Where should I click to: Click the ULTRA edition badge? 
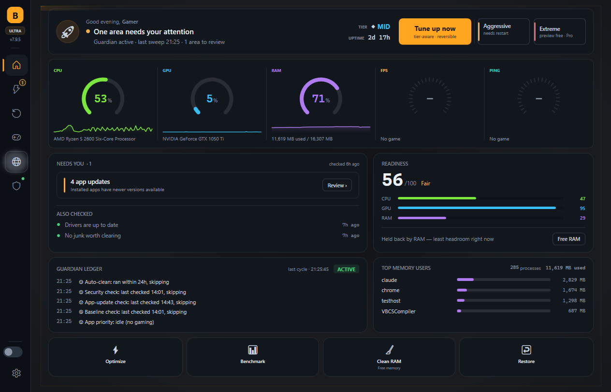click(15, 31)
